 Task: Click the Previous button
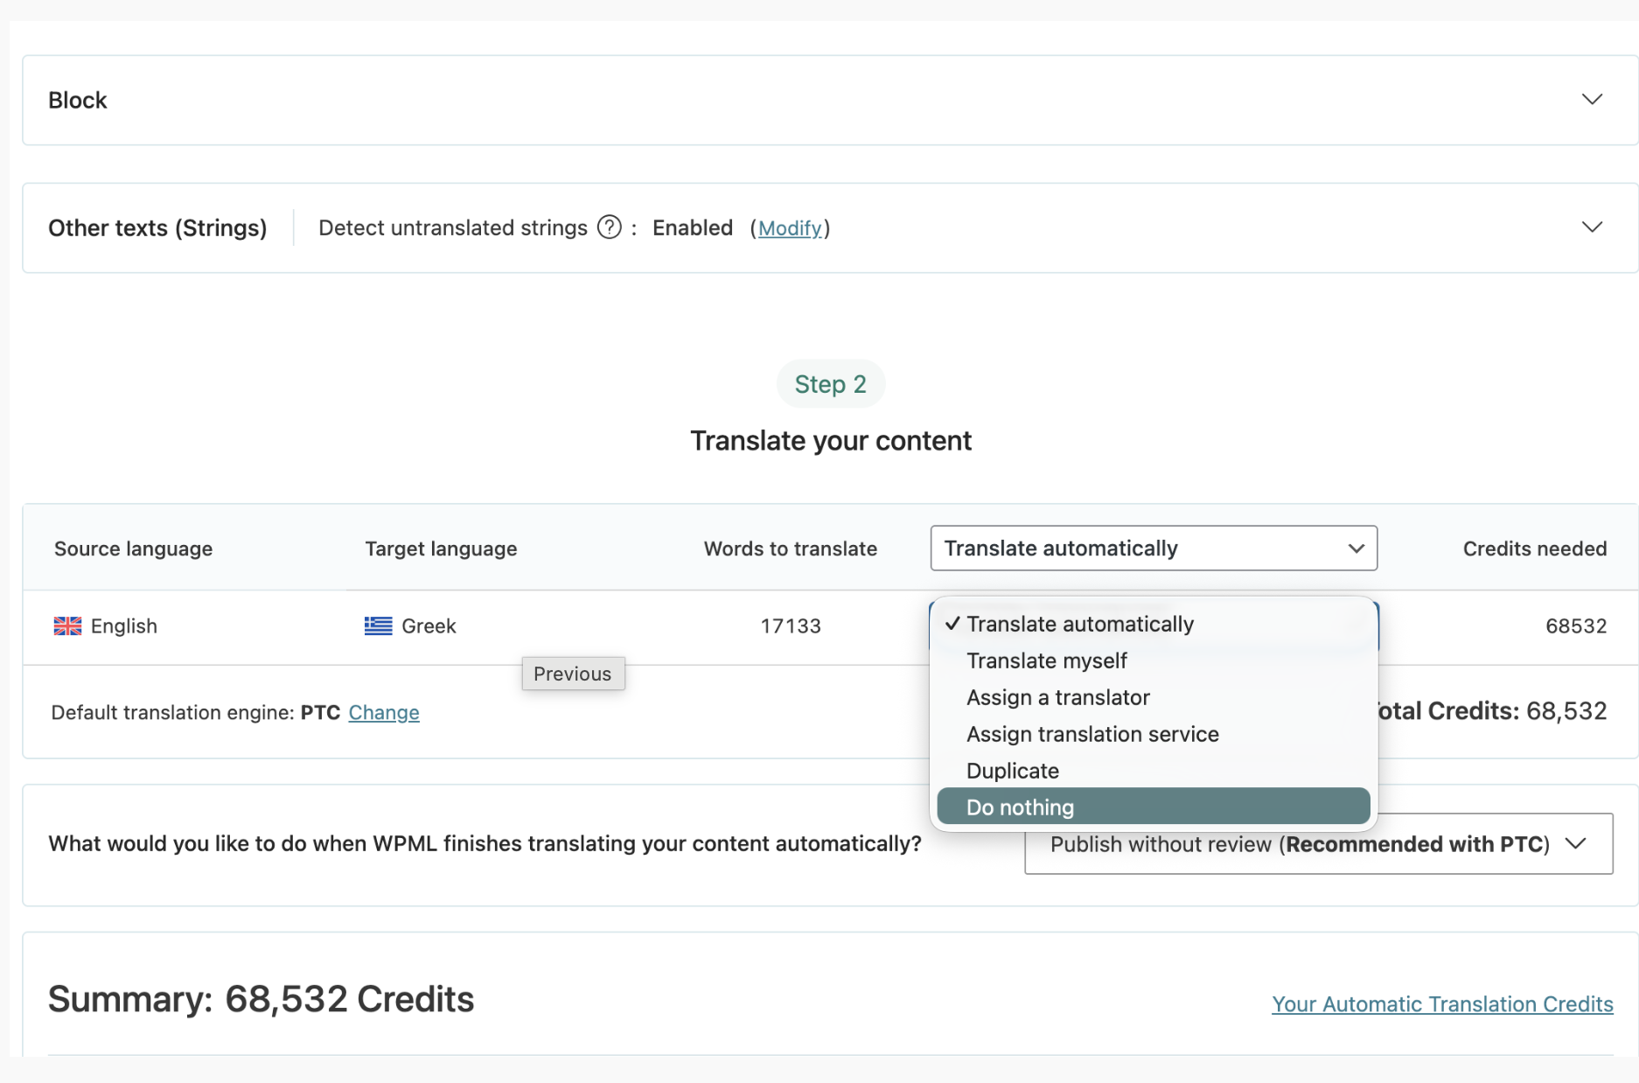pos(573,674)
